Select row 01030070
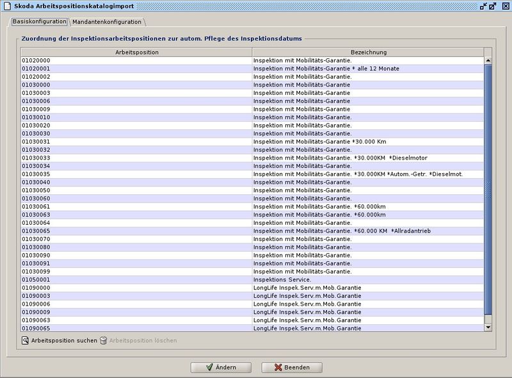This screenshot has width=512, height=378. click(x=252, y=239)
